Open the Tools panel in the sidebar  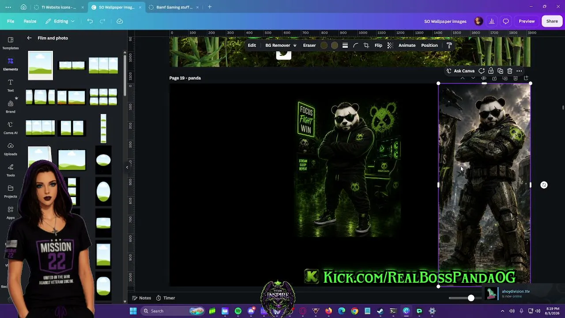point(11,170)
